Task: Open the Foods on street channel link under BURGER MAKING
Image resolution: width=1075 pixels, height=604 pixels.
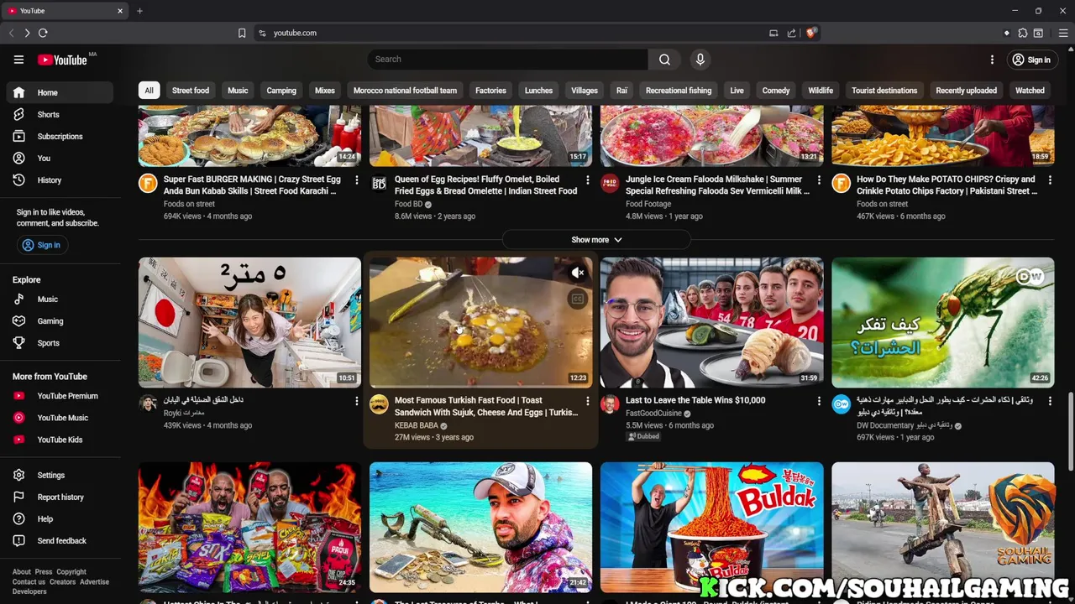Action: click(x=189, y=204)
